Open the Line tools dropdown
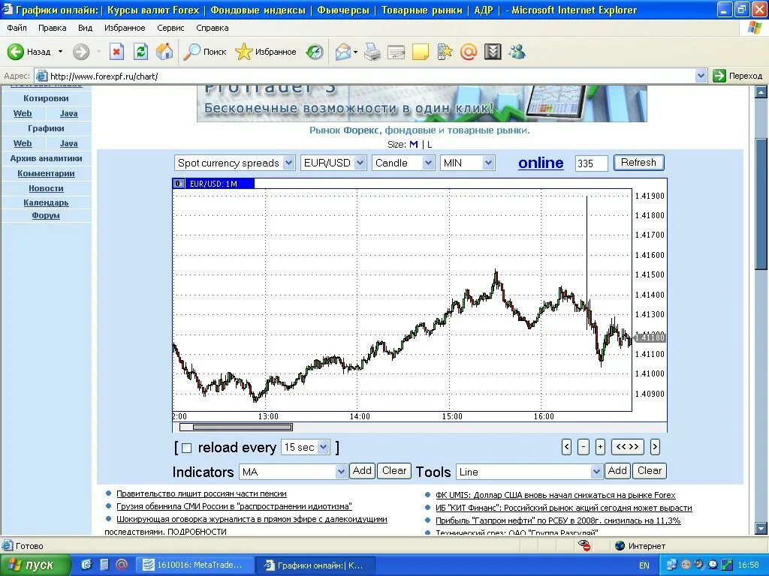Screen dimensions: 769x576 (x=529, y=472)
